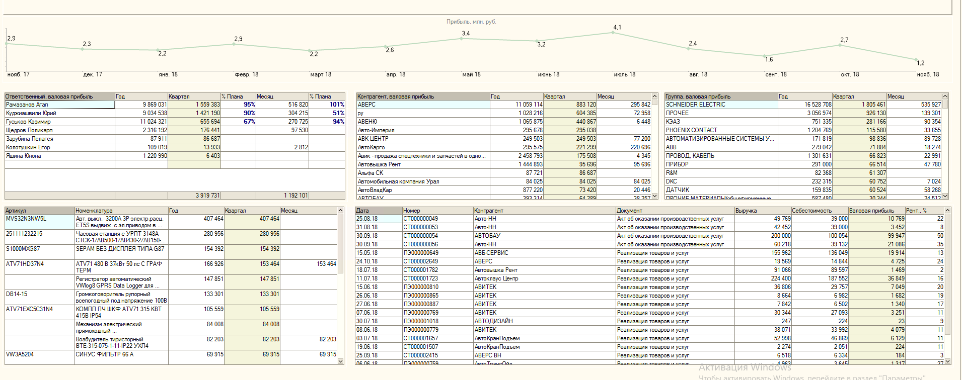The image size is (962, 380).
Task: Select the group 'КЭАЗ'
Action: [x=721, y=122]
